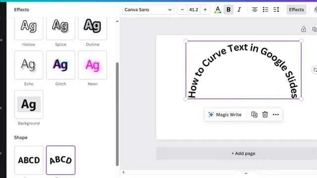Click the scroll up arrow in Effects panel
This screenshot has height=178, width=317.
117,21
